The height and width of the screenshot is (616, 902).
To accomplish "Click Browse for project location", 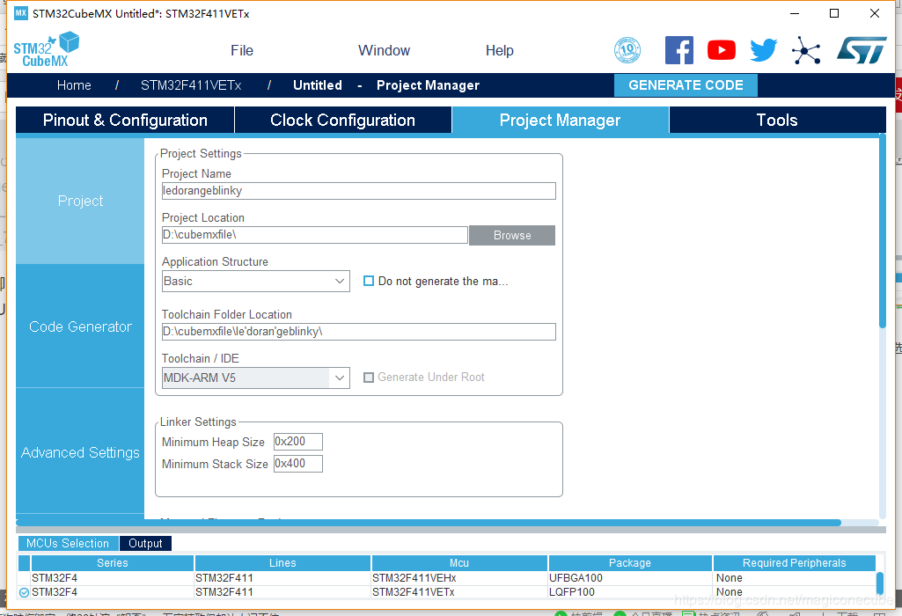I will tap(512, 235).
